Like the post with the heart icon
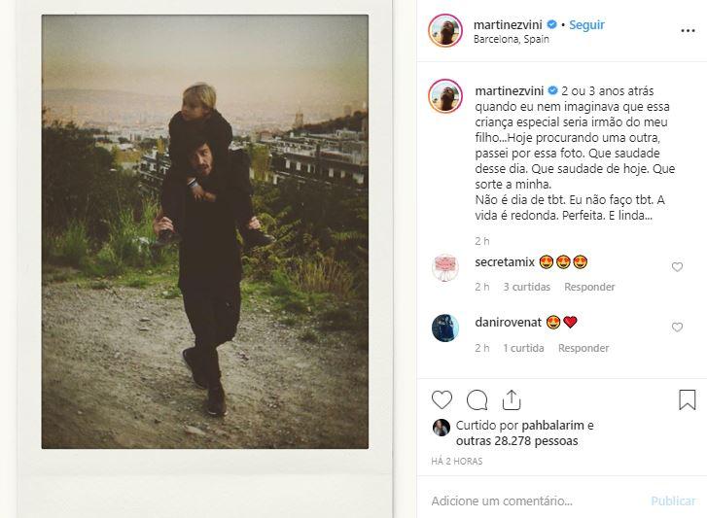707x518 pixels. click(442, 399)
